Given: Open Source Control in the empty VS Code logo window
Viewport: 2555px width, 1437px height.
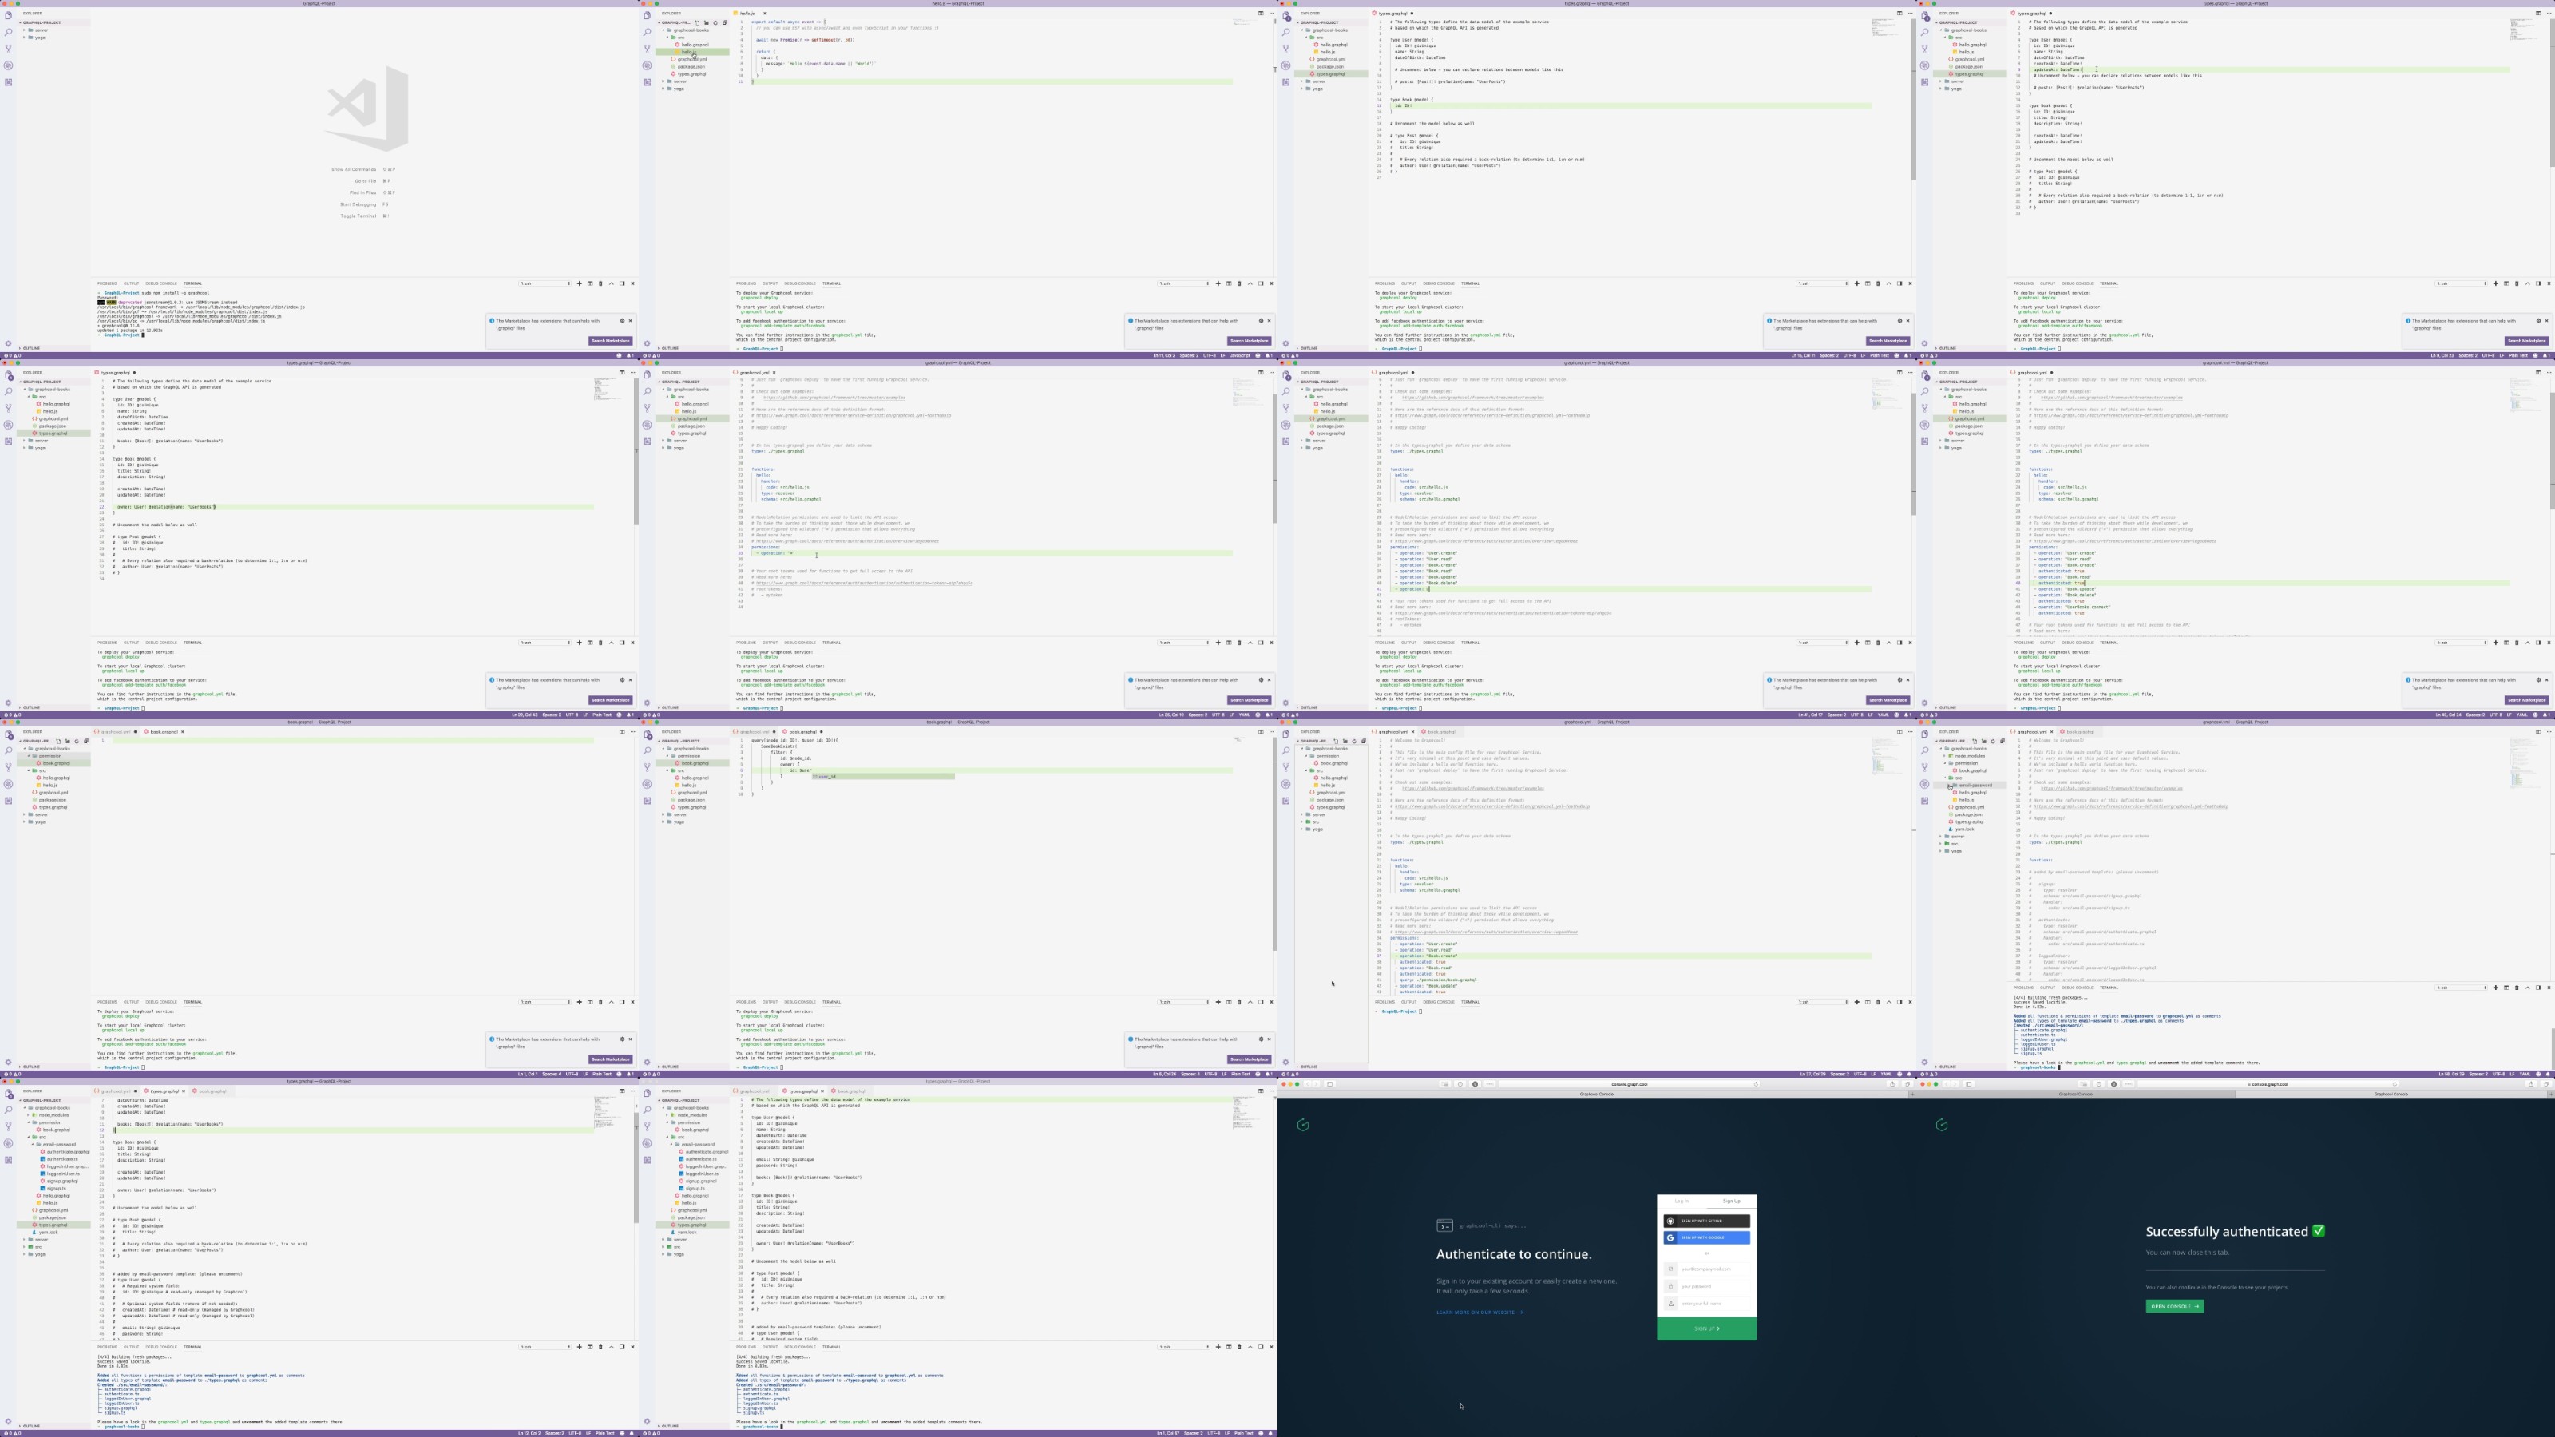Looking at the screenshot, I should [8, 49].
